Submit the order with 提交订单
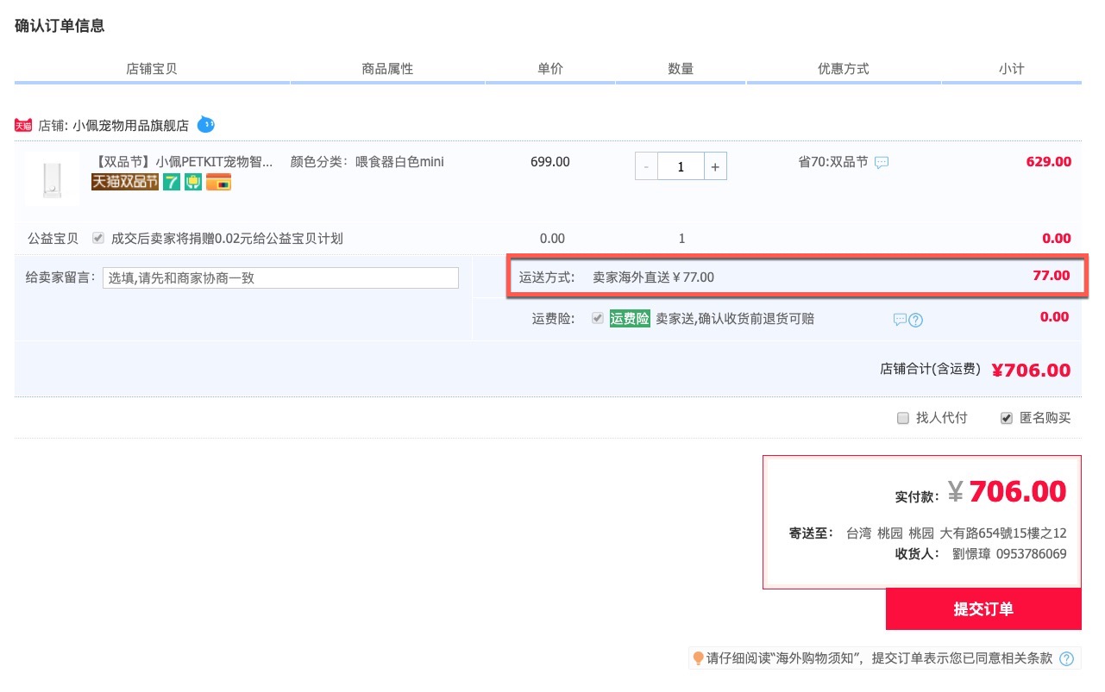The height and width of the screenshot is (692, 1105). point(983,609)
